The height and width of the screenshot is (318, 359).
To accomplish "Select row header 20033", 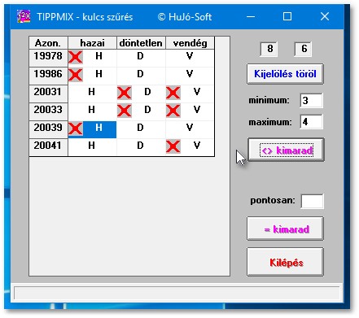I will [x=48, y=111].
